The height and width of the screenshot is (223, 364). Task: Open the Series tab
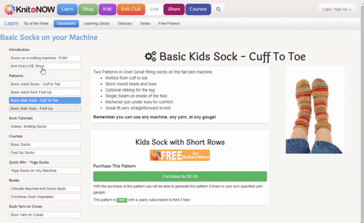pos(146,24)
